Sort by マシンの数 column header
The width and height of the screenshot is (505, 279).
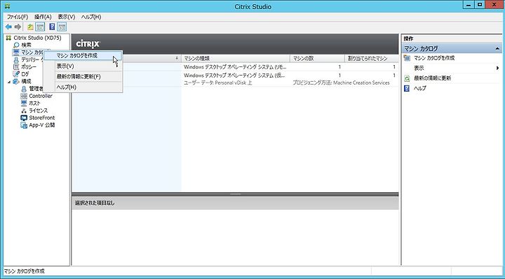coord(317,59)
